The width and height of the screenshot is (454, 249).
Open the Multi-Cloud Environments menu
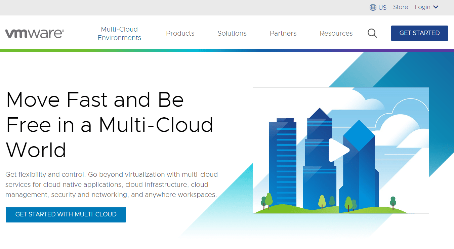coord(119,33)
